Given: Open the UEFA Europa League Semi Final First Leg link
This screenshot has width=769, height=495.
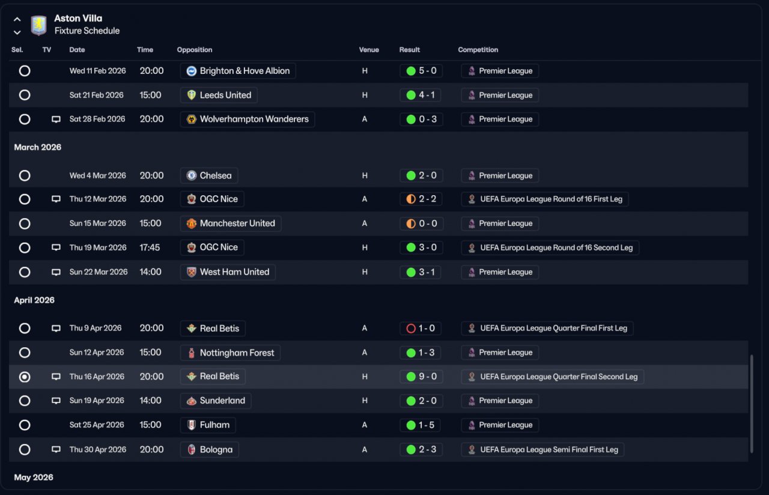Looking at the screenshot, I should pyautogui.click(x=549, y=449).
